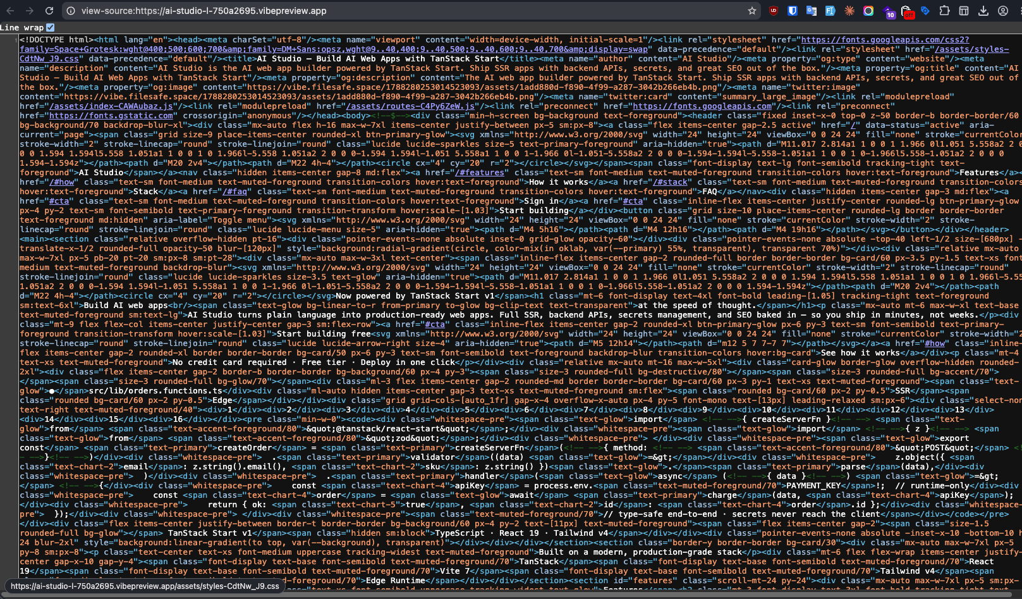Click the 'No credit card required' text

229,362
